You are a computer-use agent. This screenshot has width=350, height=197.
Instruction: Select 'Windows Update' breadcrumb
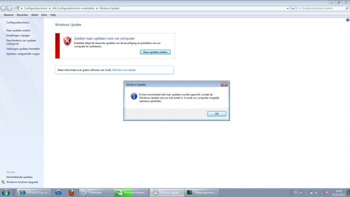109,8
